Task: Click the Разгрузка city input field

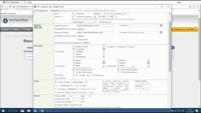Action: (x=95, y=32)
